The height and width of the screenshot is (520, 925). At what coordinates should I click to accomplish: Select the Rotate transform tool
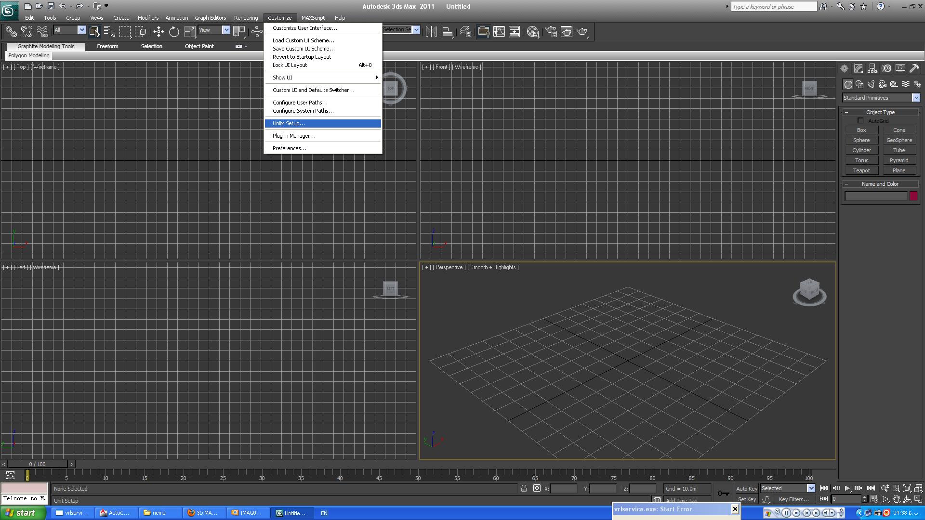click(174, 32)
